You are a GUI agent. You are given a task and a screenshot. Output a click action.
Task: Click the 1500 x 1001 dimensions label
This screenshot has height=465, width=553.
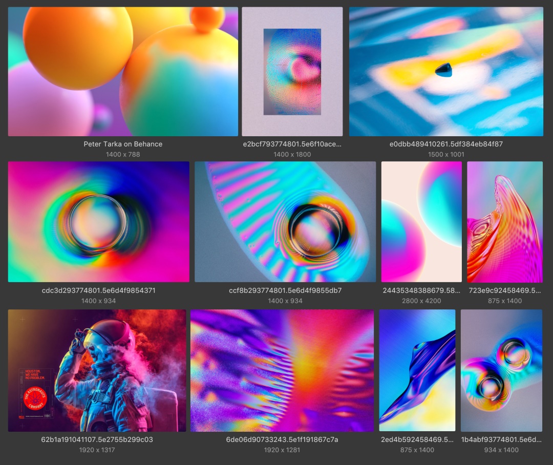coord(446,155)
